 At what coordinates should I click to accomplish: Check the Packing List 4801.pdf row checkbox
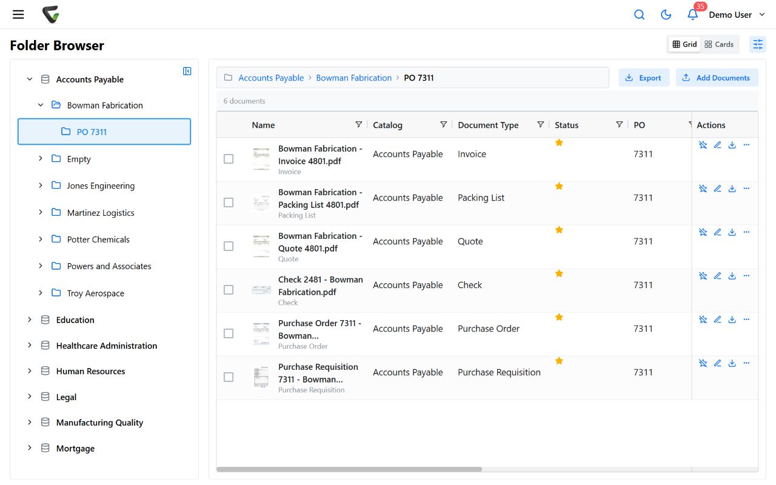[229, 202]
